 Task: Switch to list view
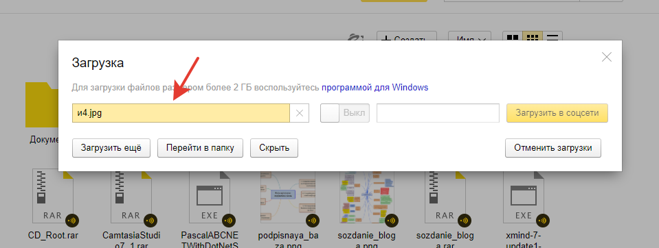click(552, 36)
